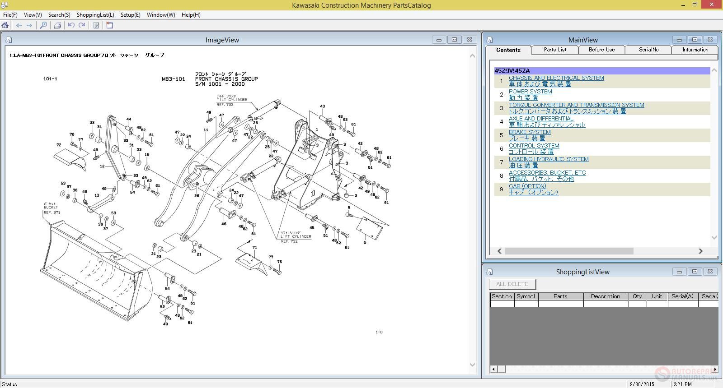
Task: Click MainView horizontal scroll-right arrow
Action: point(700,251)
